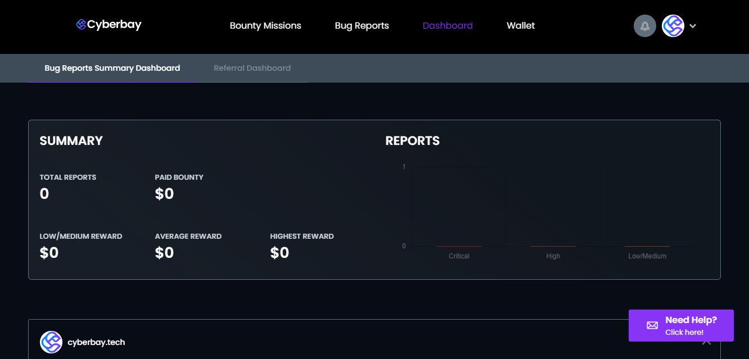Click the Average Reward label
Viewport: 749px width, 359px height.
tap(188, 237)
